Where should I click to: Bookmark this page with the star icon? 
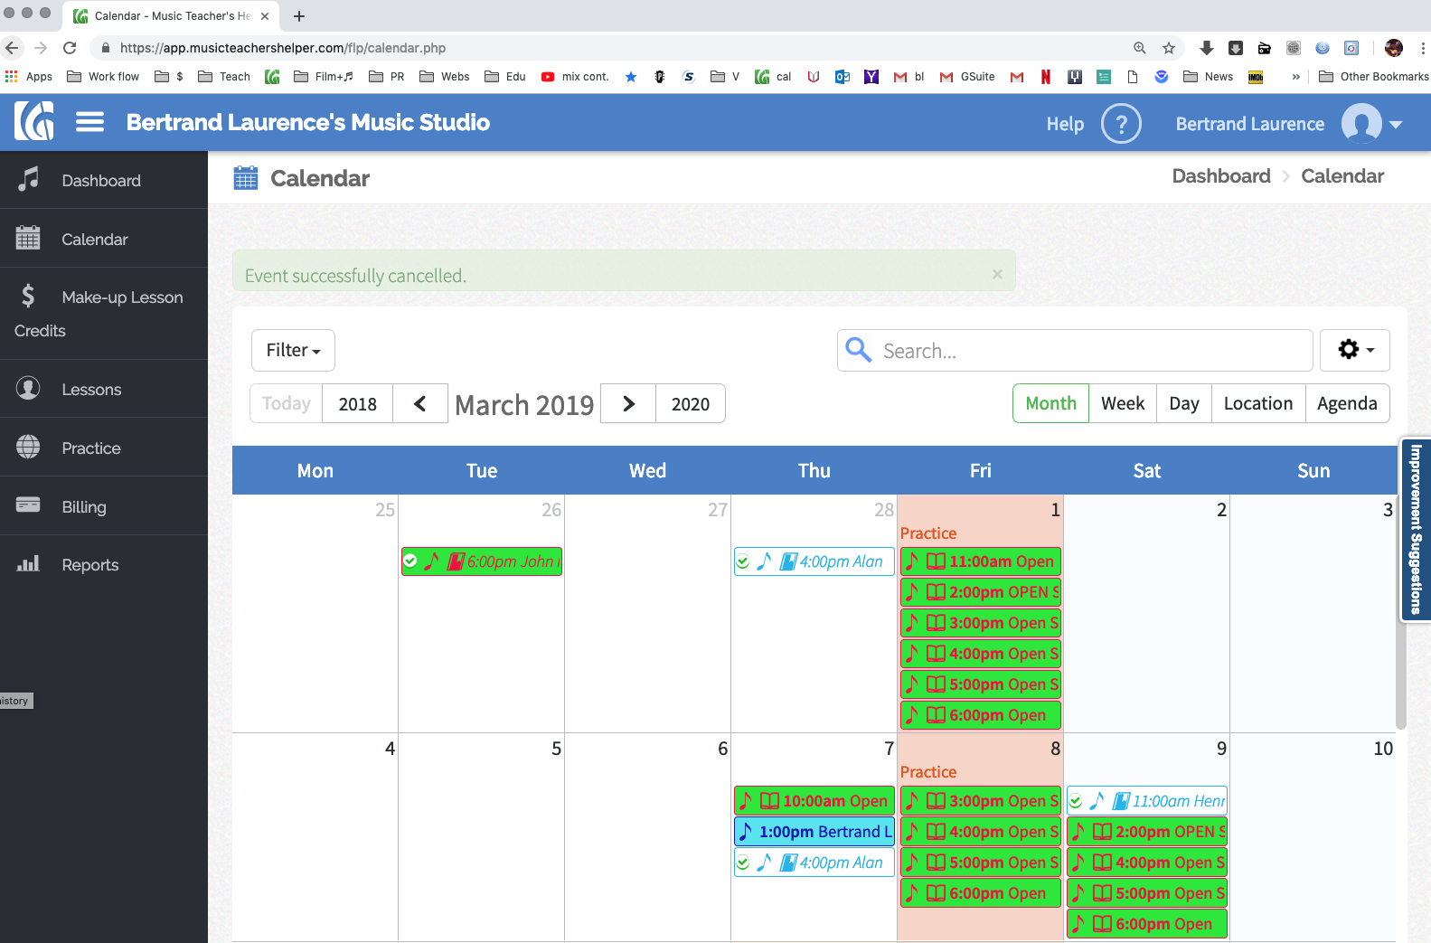click(x=1169, y=48)
